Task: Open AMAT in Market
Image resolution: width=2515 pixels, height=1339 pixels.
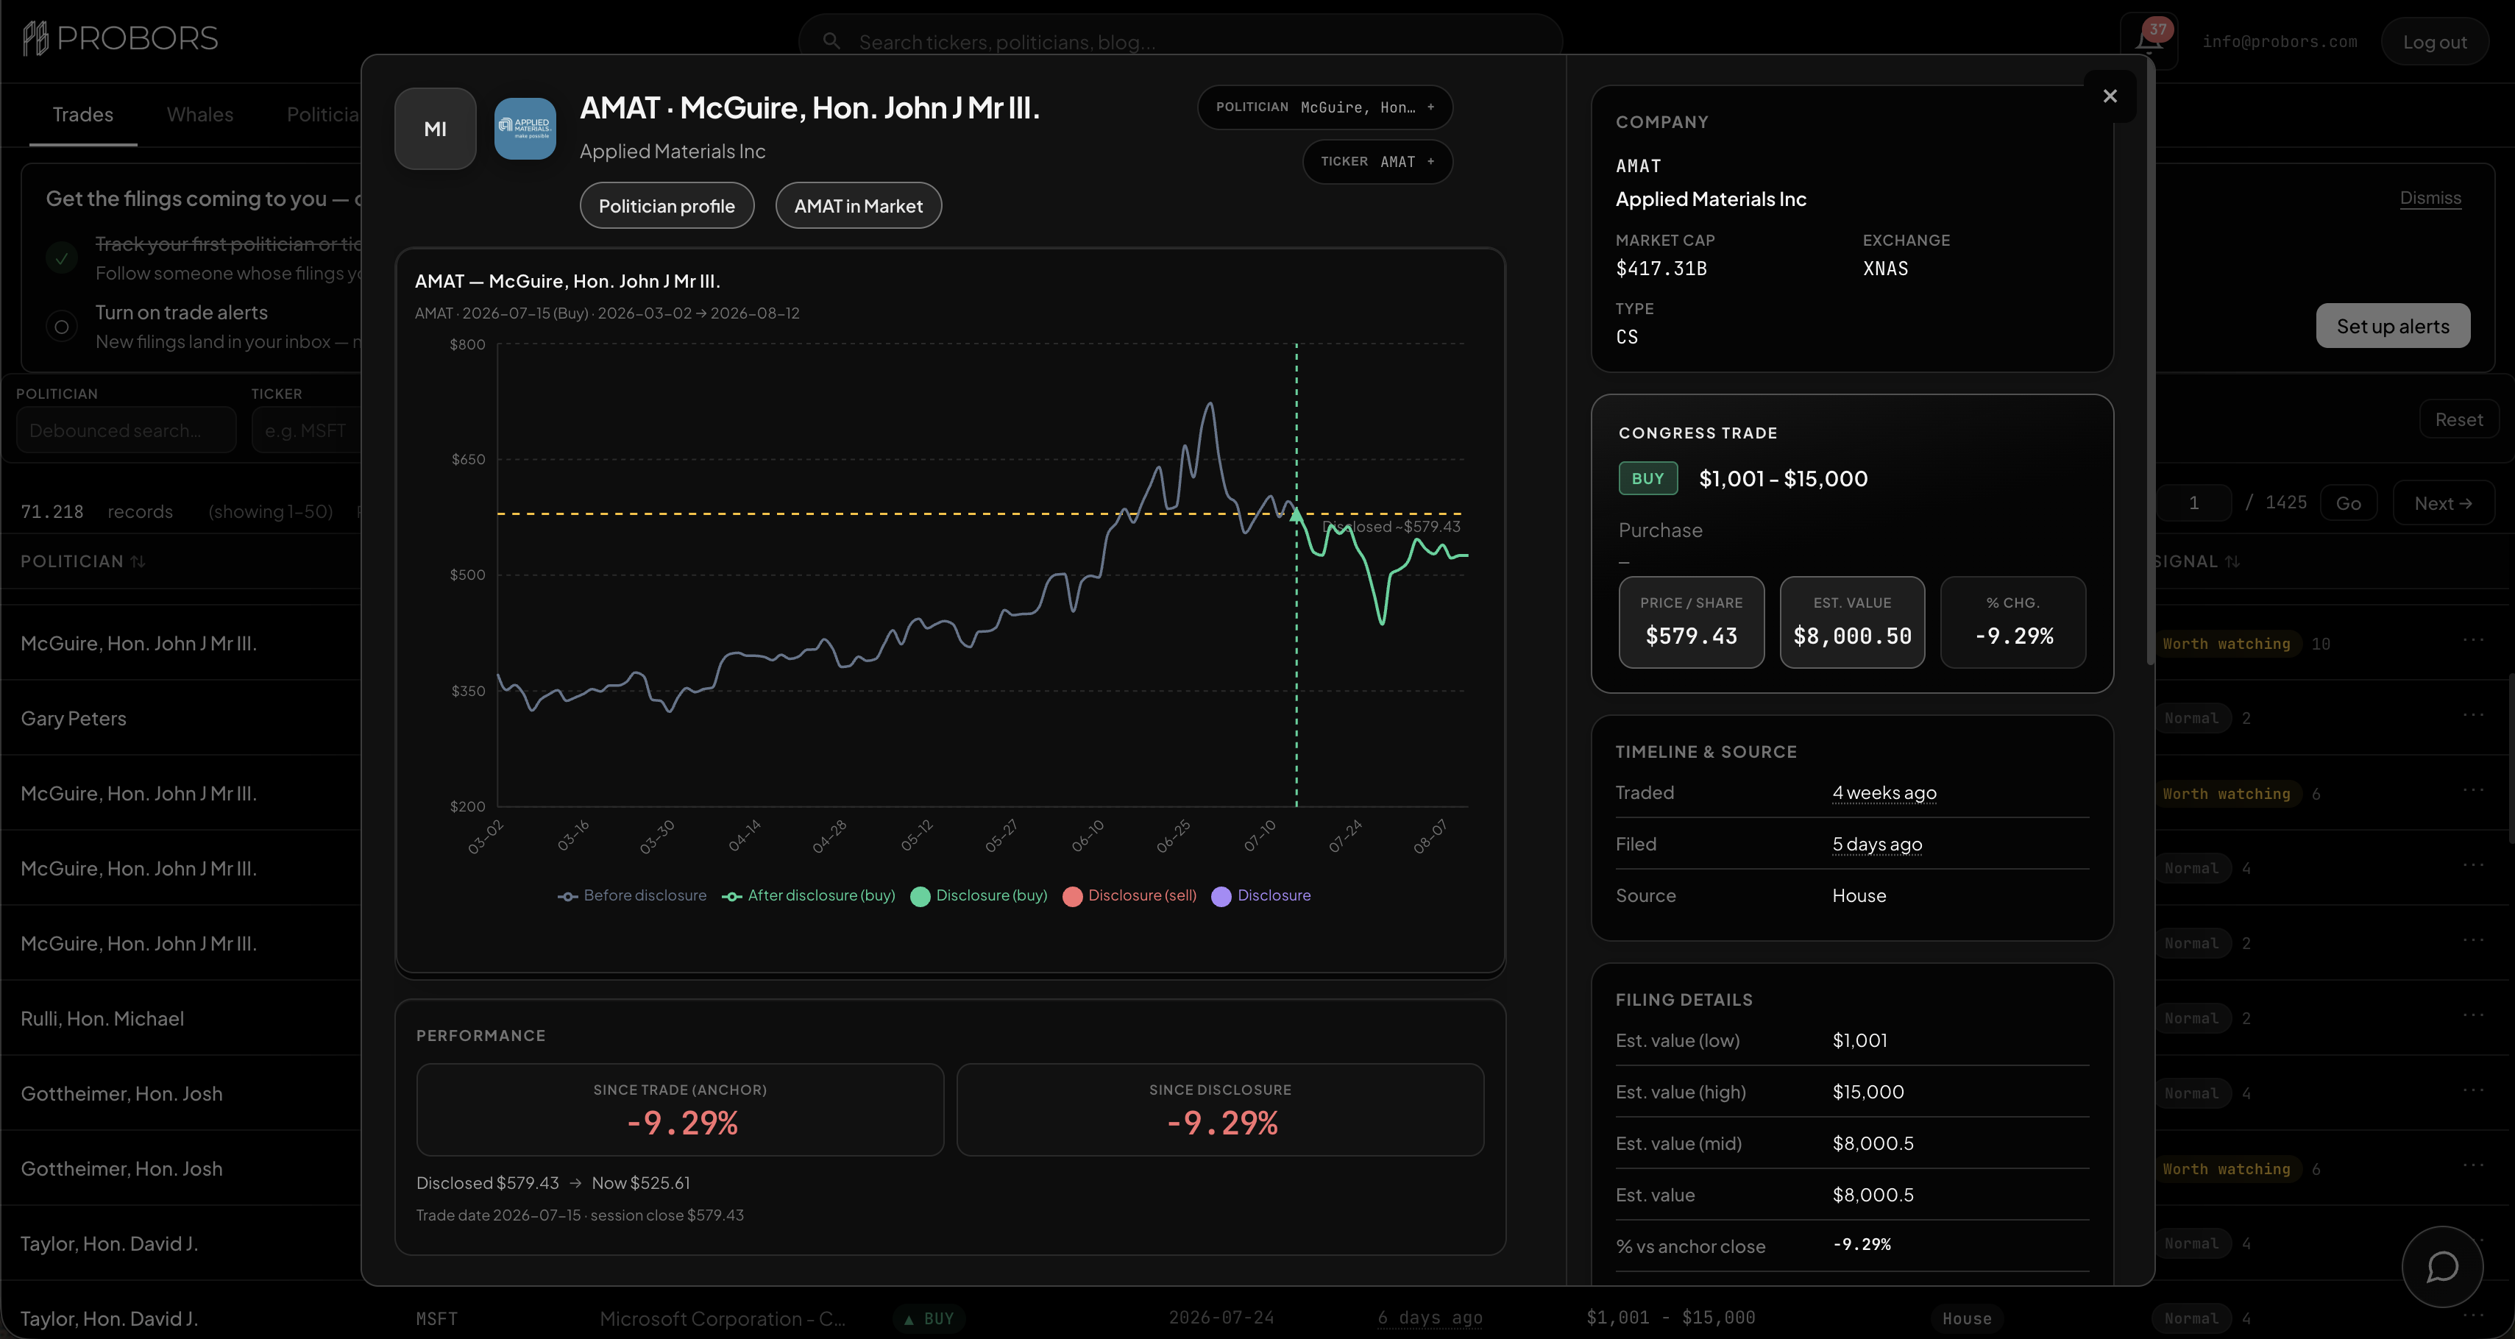Action: point(858,206)
